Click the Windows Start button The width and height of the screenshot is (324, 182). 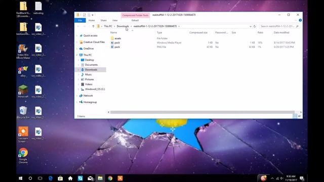coord(20,178)
